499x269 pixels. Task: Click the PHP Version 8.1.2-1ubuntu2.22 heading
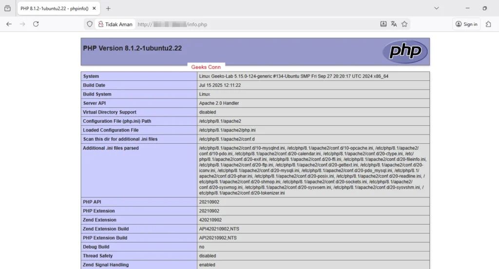point(133,48)
